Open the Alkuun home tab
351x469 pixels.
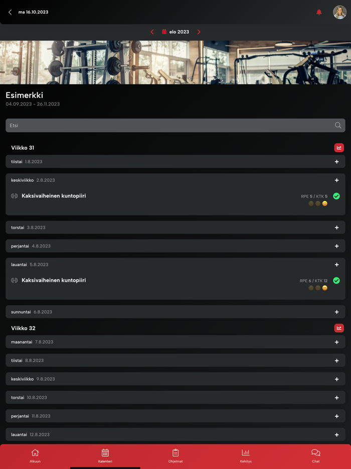35,455
